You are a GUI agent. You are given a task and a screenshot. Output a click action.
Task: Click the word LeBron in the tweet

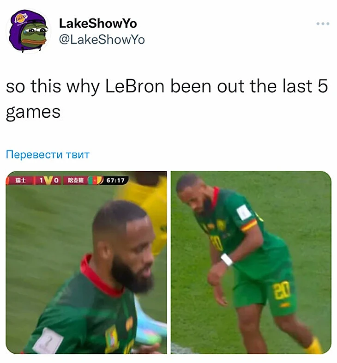point(135,86)
